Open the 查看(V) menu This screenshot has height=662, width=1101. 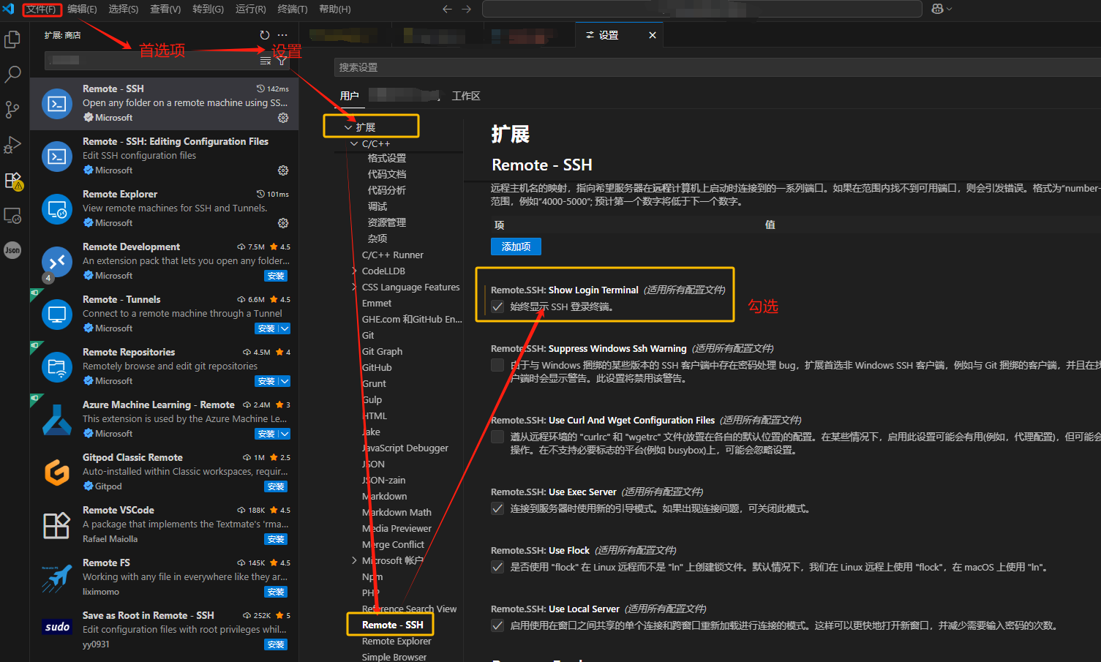[165, 9]
